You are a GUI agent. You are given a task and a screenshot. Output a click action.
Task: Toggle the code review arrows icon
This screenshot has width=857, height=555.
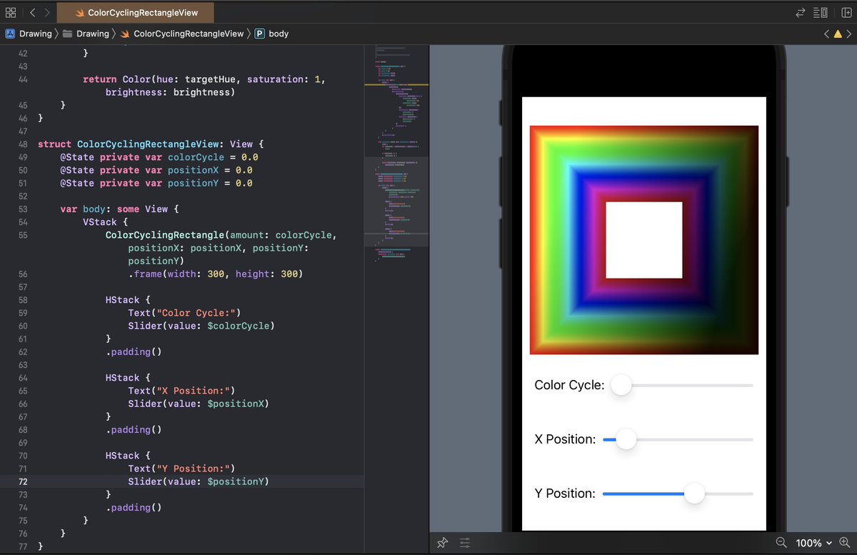point(800,12)
